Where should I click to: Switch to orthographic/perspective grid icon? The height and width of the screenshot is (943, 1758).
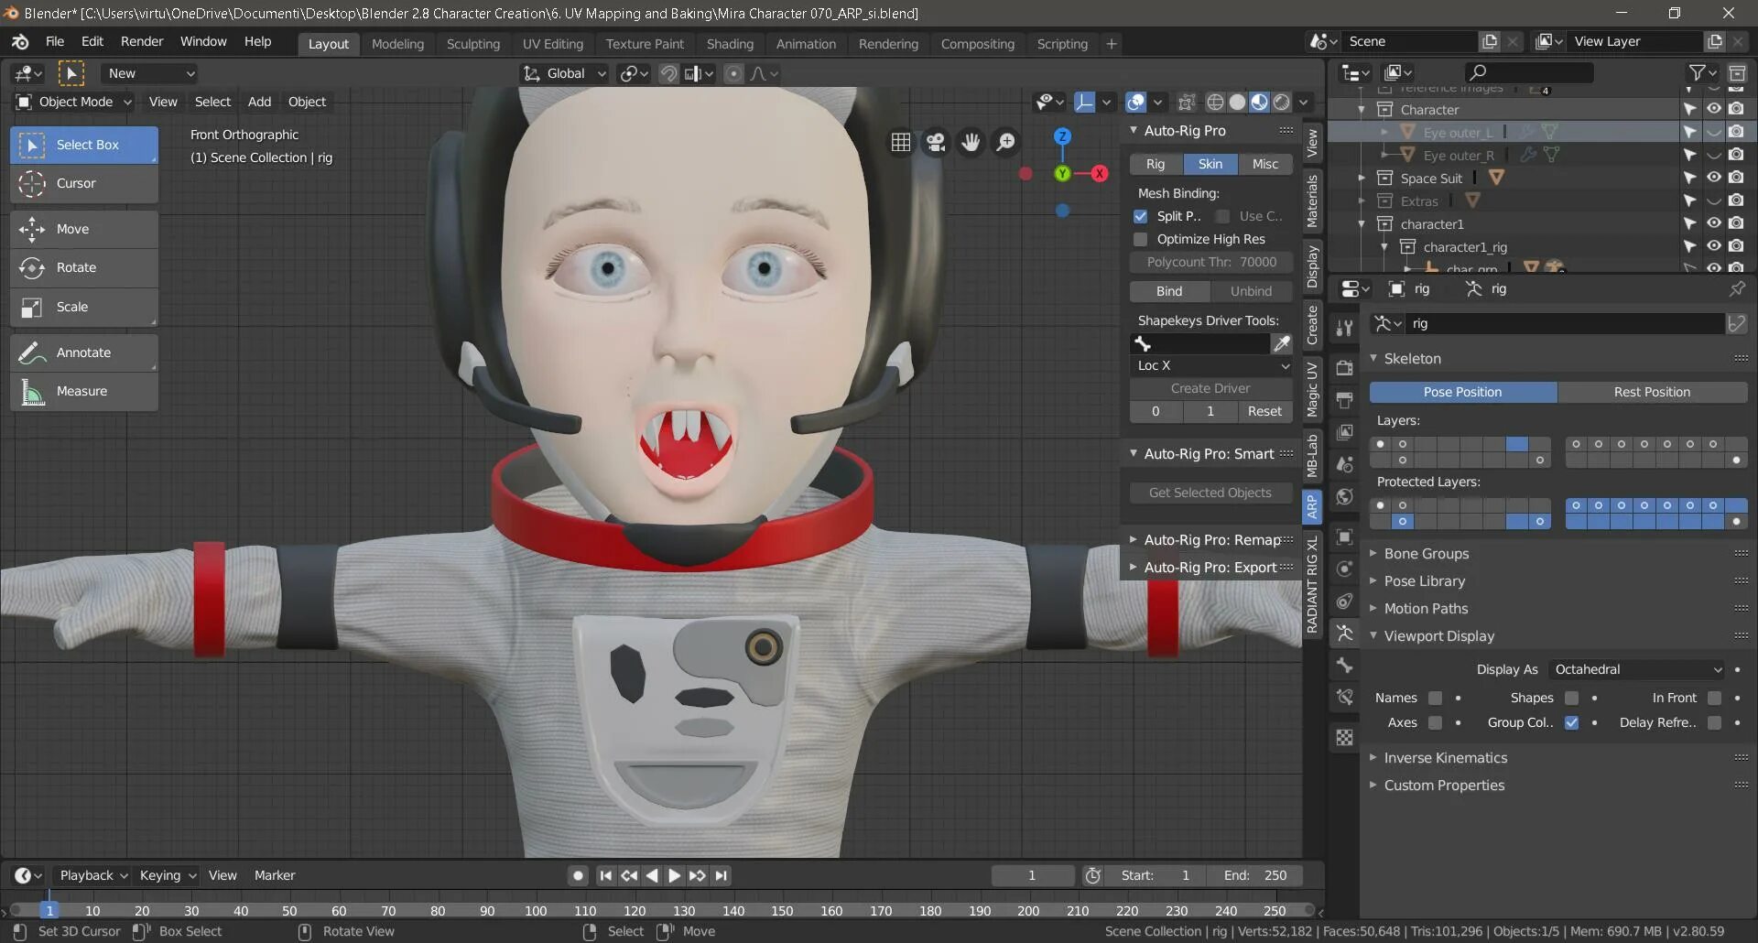coord(901,142)
